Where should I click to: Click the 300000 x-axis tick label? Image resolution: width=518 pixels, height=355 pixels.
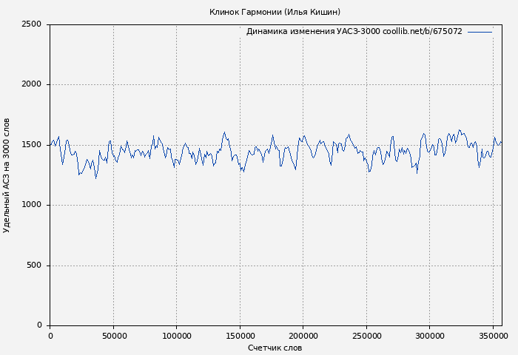(430, 336)
